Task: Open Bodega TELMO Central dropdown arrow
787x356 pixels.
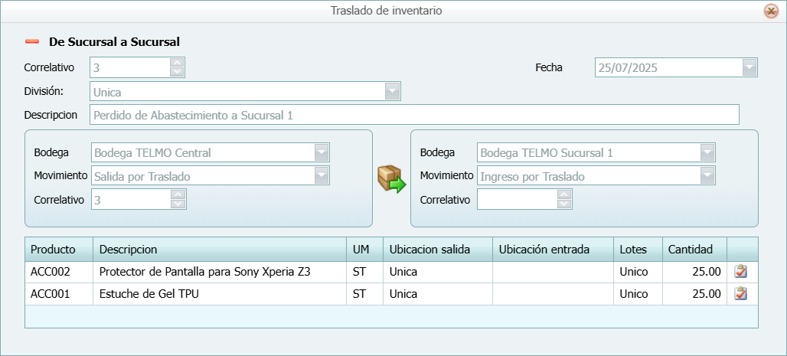Action: [322, 152]
